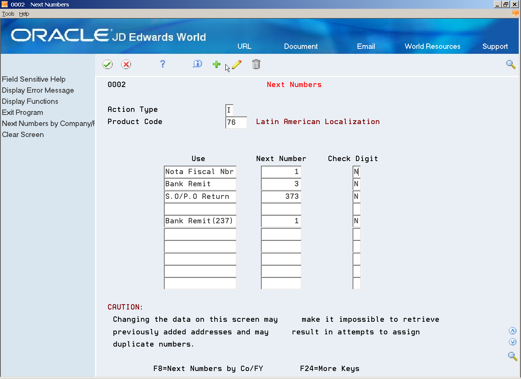Click the 'Use' column header
The image size is (521, 379).
pyautogui.click(x=198, y=159)
